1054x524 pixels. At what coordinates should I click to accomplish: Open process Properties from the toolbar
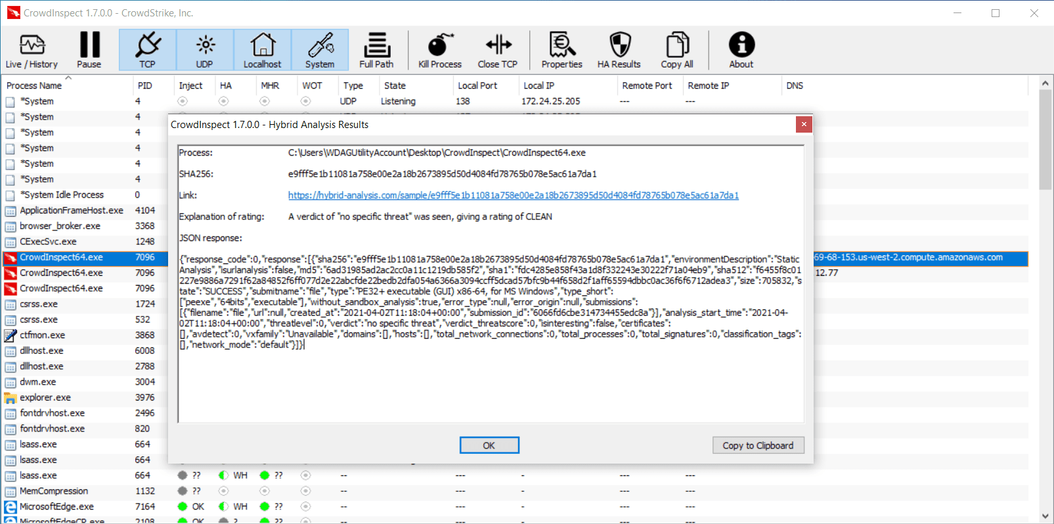[562, 50]
